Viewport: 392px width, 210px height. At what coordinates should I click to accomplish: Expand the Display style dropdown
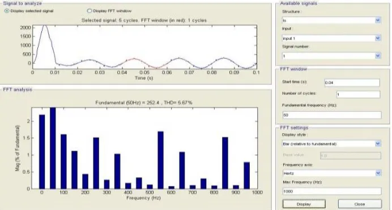click(x=378, y=144)
